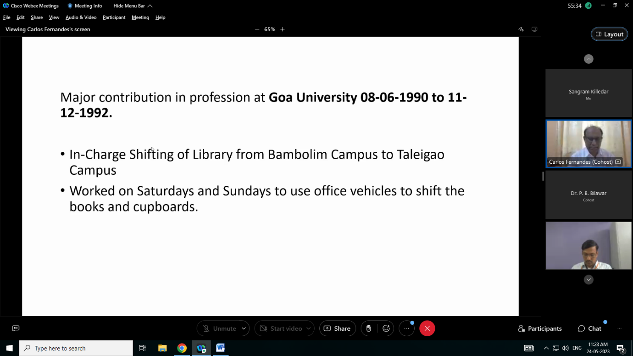The image size is (633, 356).
Task: Open the Participant menu
Action: tap(114, 17)
